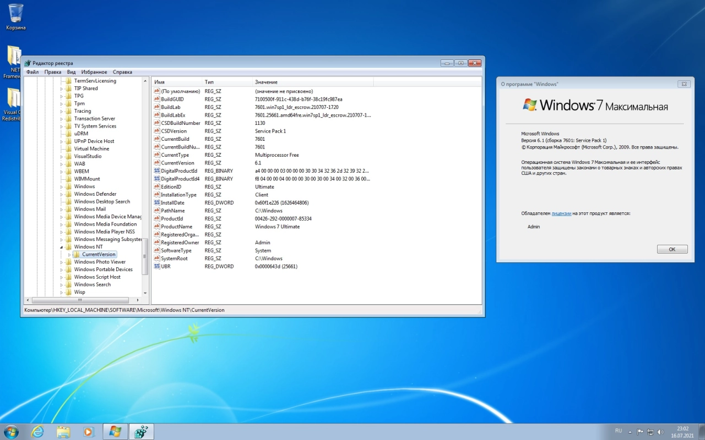Select the CSDBuildNumber value icon
The width and height of the screenshot is (705, 440).
(156, 123)
